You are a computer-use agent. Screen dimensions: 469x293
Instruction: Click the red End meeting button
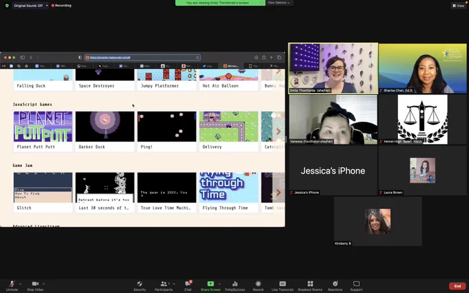(457, 286)
